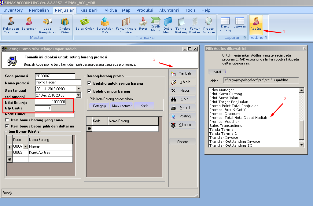Select Promosi Total Nota Dapat Hadiah from the list
Screen dimensions: 313x206
[239, 117]
